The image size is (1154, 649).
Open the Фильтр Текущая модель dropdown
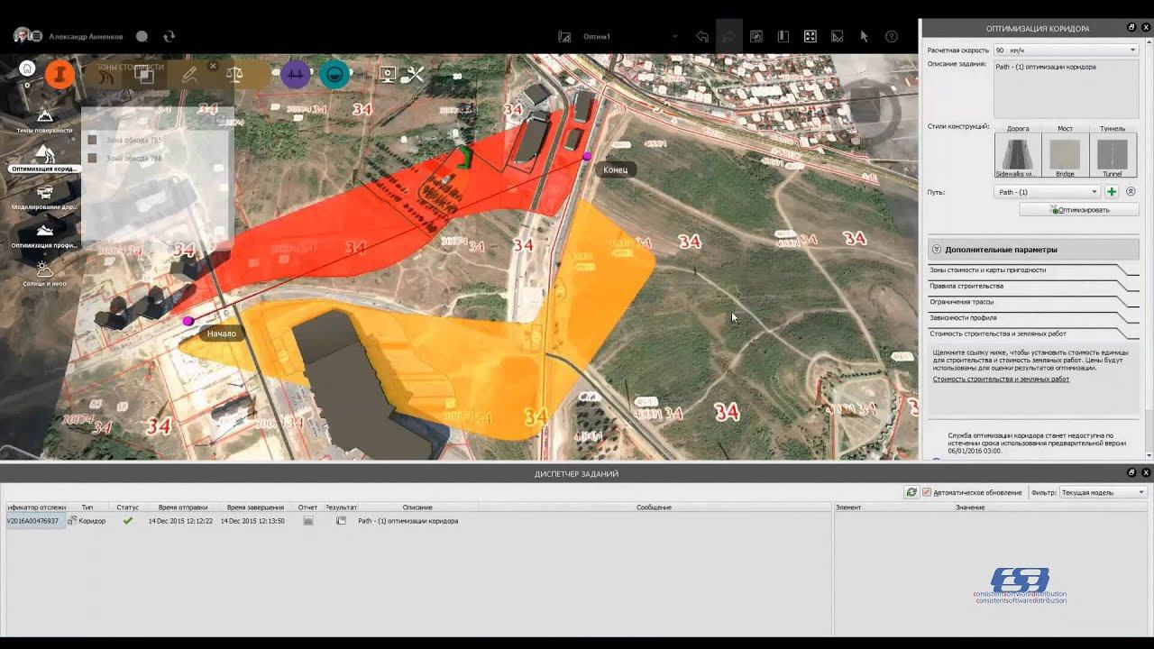coord(1103,492)
